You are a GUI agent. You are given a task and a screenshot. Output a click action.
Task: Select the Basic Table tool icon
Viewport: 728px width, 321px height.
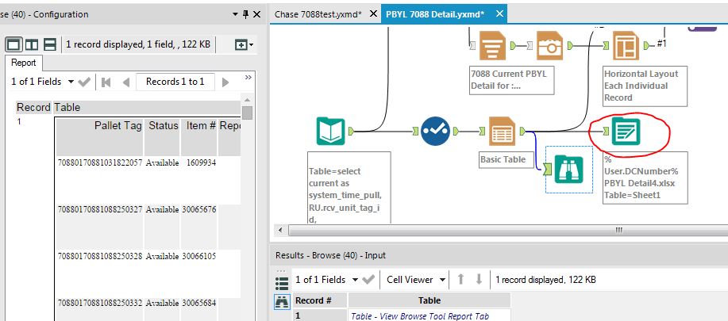pos(502,132)
